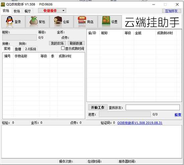Open the shop (商店) store icon
184x165 pixels.
pyautogui.click(x=82, y=20)
